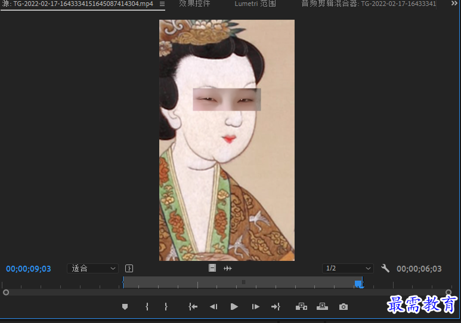This screenshot has width=461, height=323.
Task: Click the left handle of the zoom scrollbar
Action: pyautogui.click(x=6, y=293)
